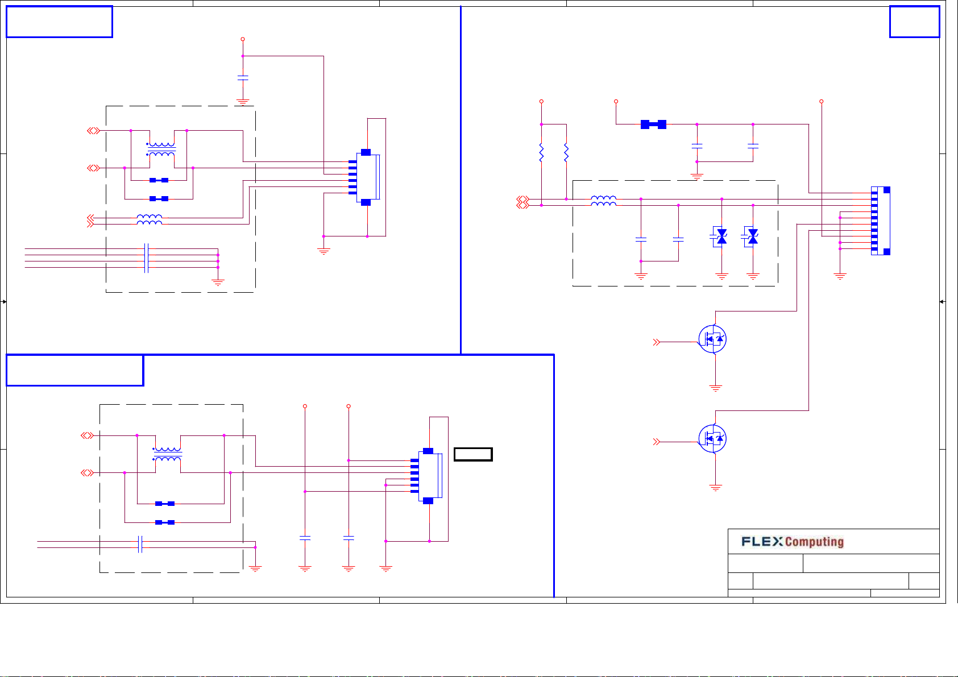Select the left TVS diode in right dashed box
958x677 pixels.
(x=720, y=236)
